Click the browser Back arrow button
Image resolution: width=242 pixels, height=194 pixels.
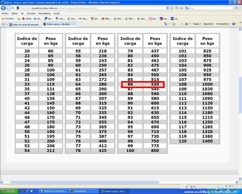4,8
